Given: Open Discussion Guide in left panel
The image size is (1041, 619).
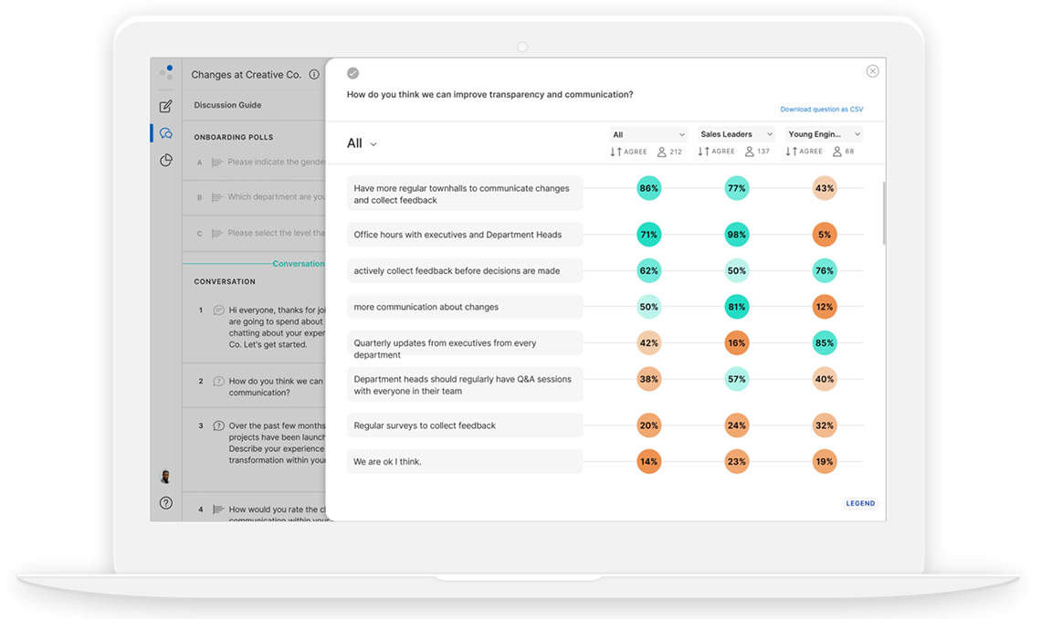Looking at the screenshot, I should click(227, 105).
